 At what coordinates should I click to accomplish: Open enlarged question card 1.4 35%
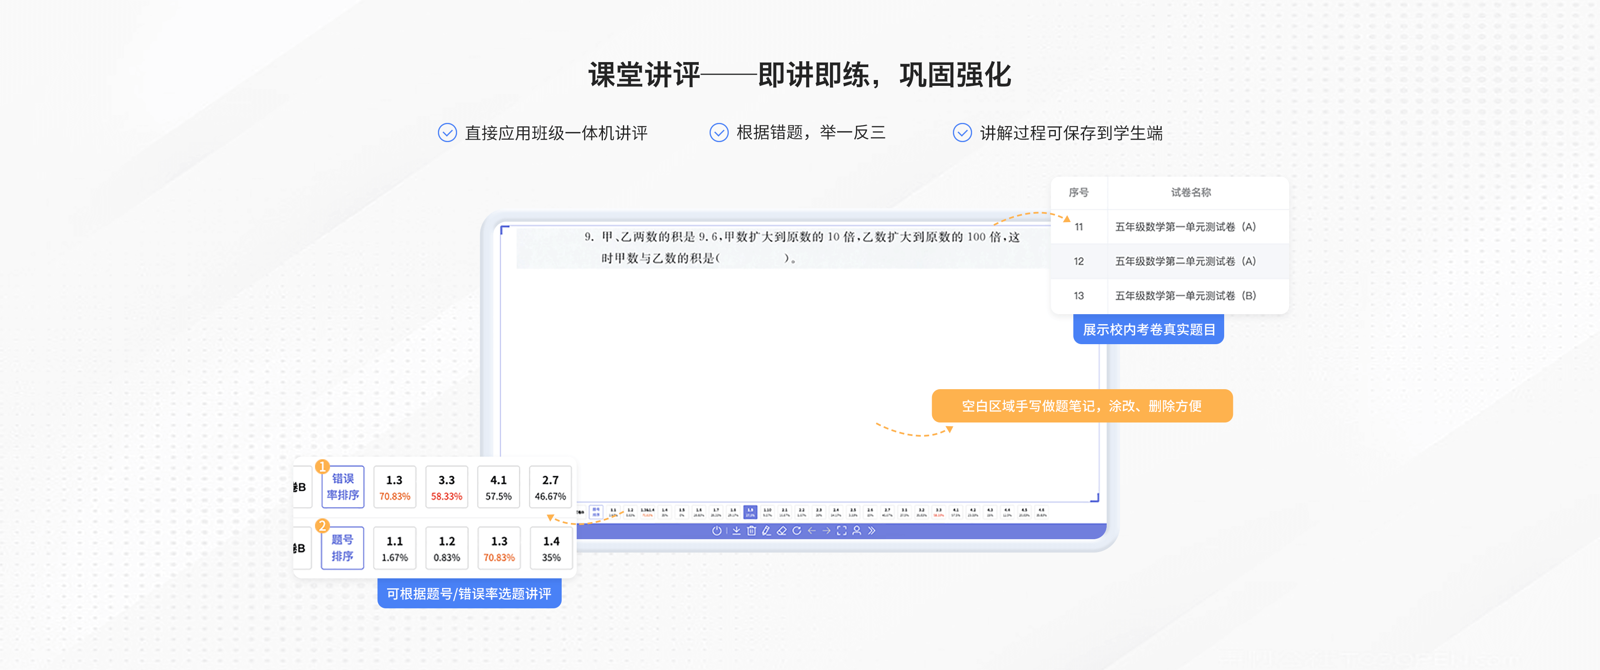551,548
